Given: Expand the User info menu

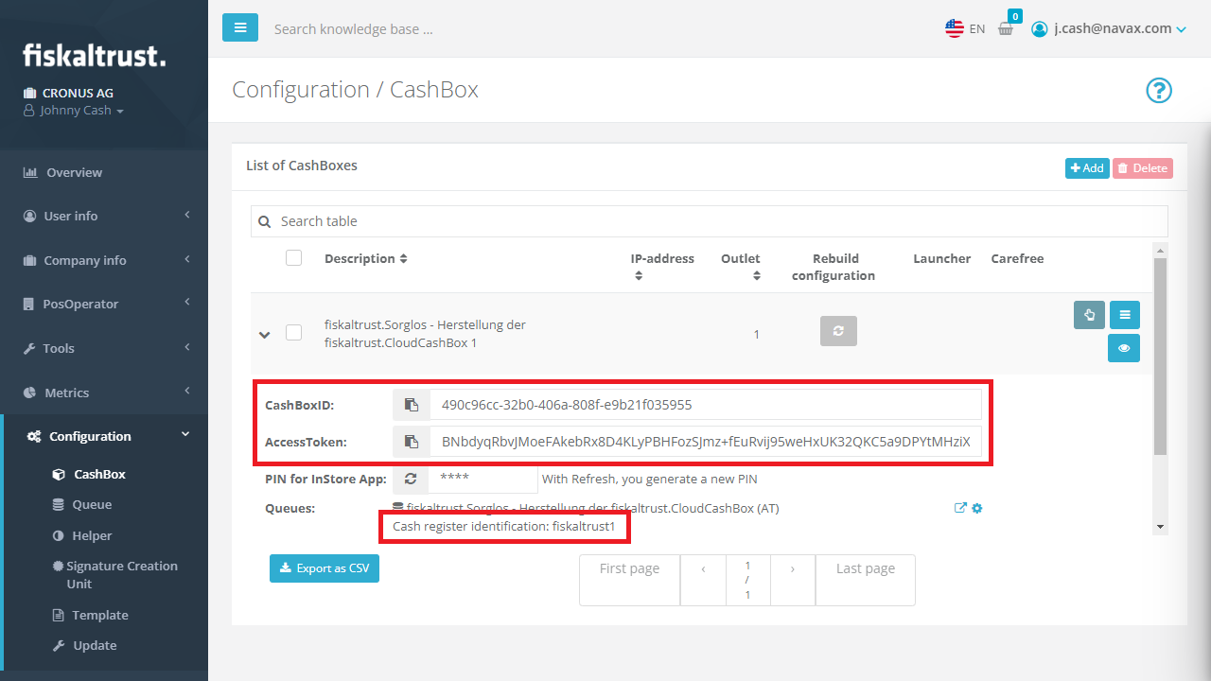Looking at the screenshot, I should [104, 216].
